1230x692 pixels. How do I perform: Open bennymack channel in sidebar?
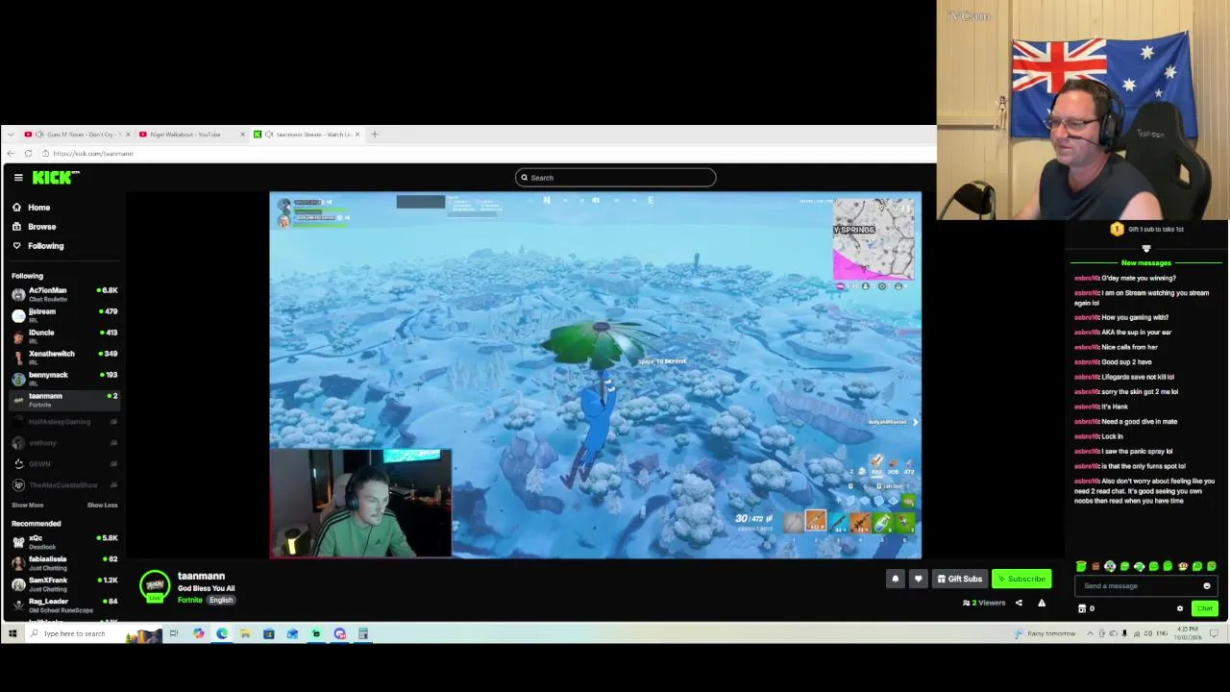pos(63,379)
